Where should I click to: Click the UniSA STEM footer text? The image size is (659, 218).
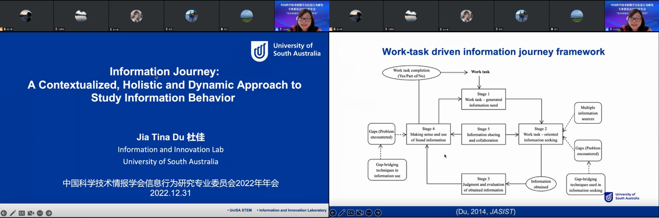pos(239,211)
